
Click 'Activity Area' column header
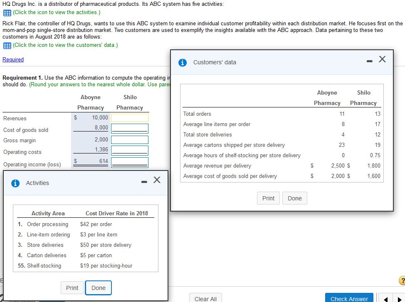[x=48, y=213]
